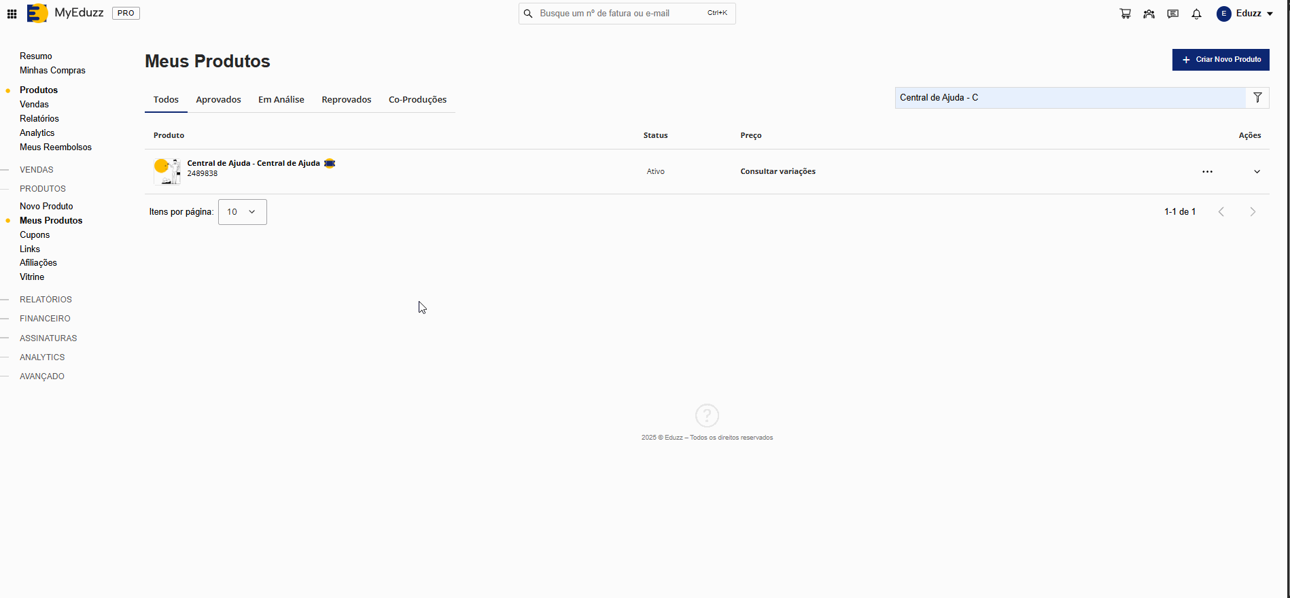Expand the Central de Ajuda product row
This screenshot has width=1290, height=598.
tap(1257, 172)
